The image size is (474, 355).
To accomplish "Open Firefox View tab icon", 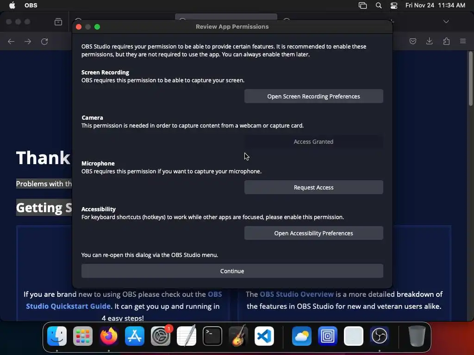I will (58, 22).
